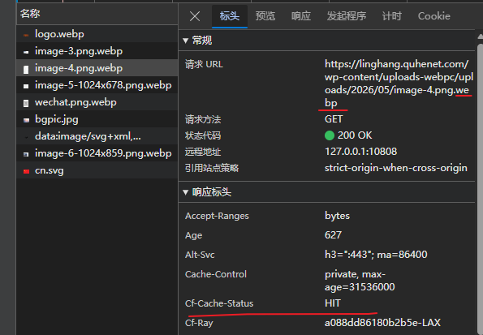483x335 pixels.
Task: Click image-4.png.webp thumbnail icon
Action: 26,70
